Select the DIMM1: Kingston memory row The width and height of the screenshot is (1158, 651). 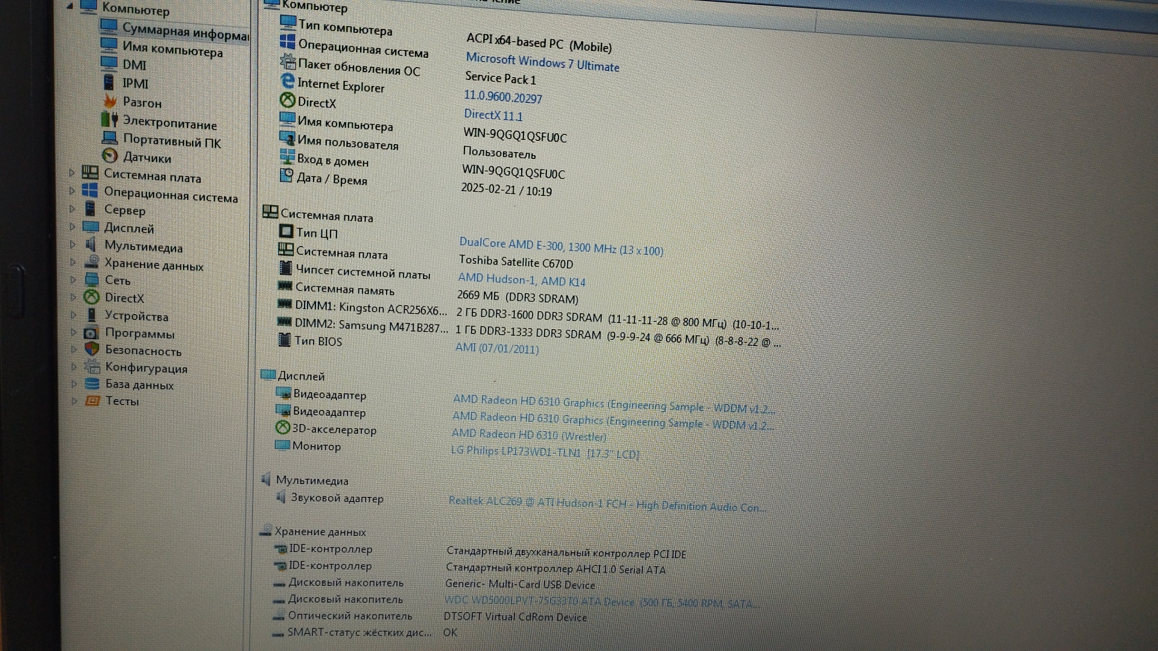coord(528,315)
